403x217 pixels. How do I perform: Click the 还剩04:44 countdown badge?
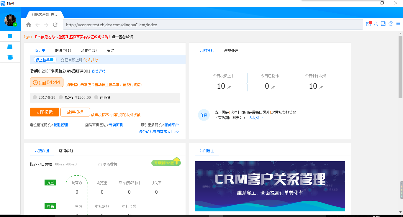(x=47, y=83)
